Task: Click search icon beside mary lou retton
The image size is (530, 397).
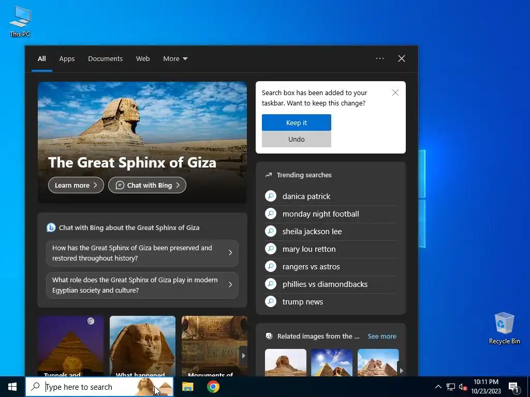Action: coord(271,249)
